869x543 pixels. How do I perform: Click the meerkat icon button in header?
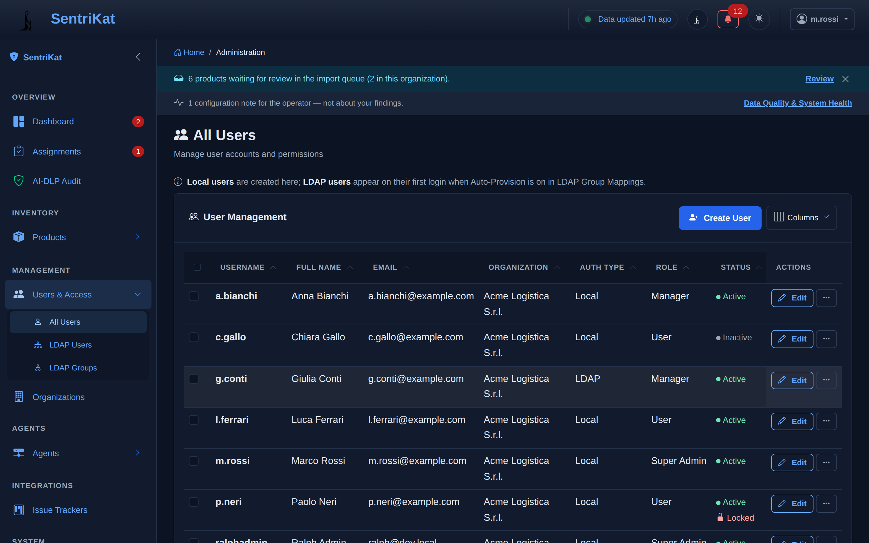coord(697,19)
